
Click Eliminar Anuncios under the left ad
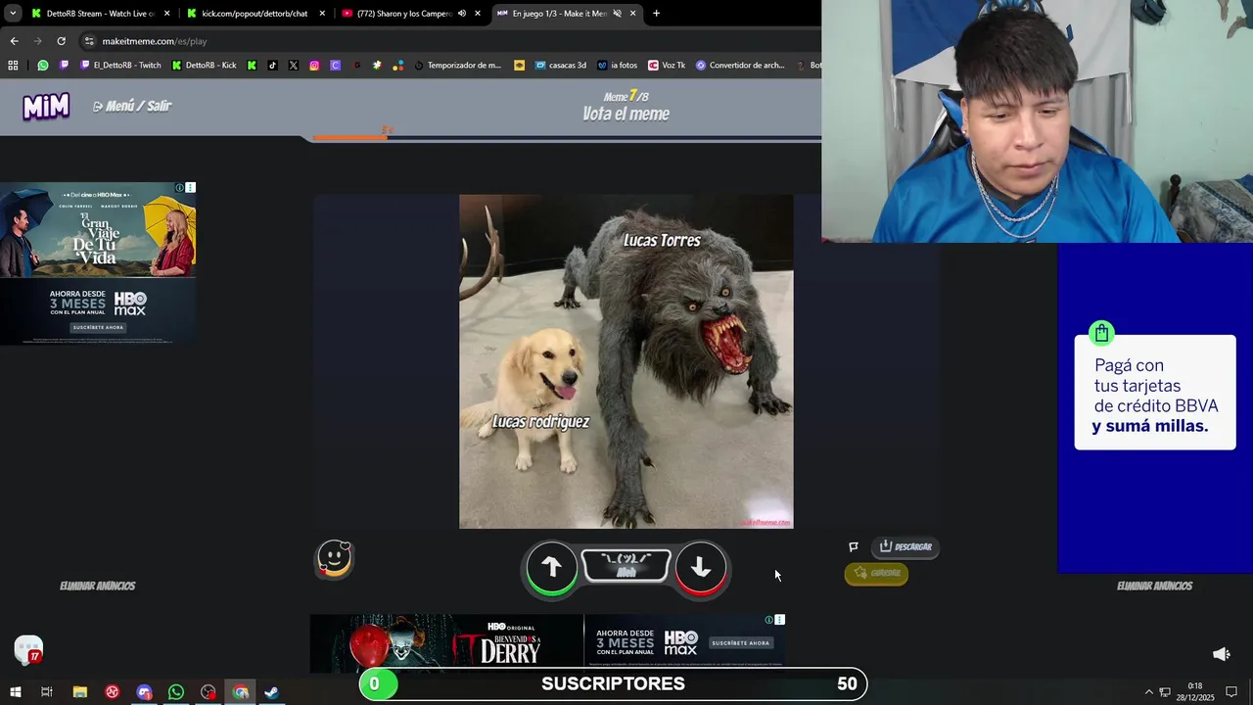[98, 586]
